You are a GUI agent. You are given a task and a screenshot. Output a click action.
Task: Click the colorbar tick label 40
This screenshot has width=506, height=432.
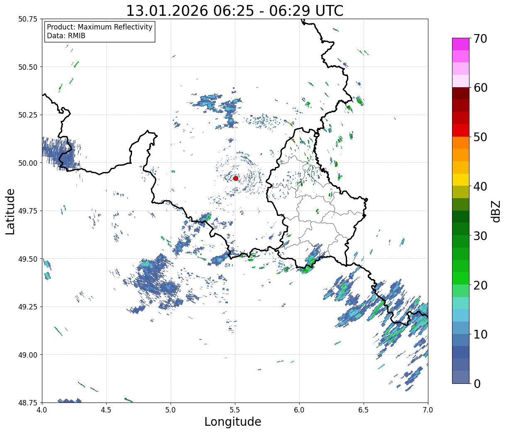[480, 186]
